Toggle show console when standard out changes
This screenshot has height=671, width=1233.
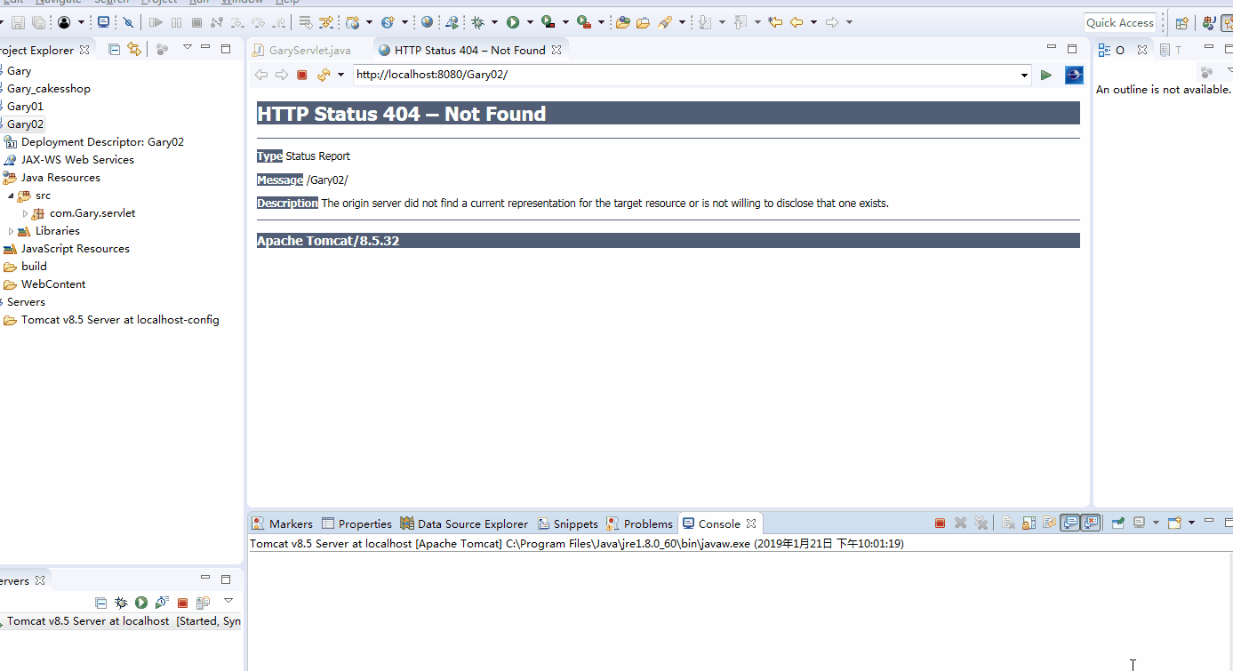(1070, 523)
